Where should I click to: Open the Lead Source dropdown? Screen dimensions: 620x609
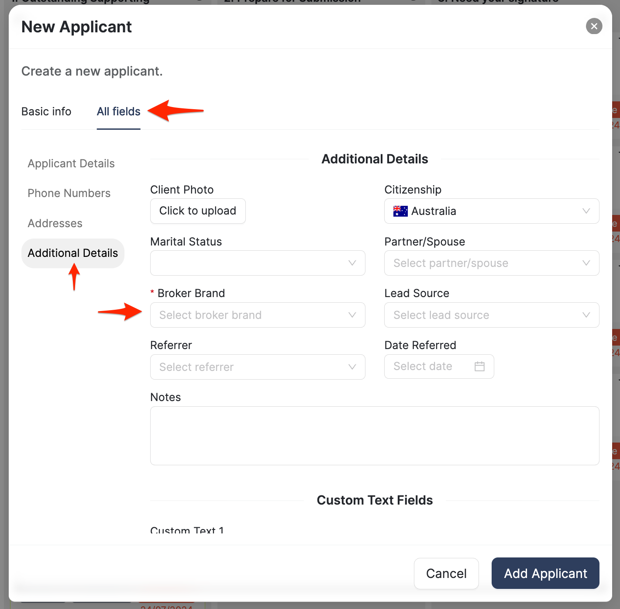491,315
